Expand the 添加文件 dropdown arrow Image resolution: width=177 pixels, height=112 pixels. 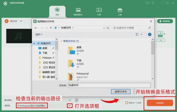(21, 21)
